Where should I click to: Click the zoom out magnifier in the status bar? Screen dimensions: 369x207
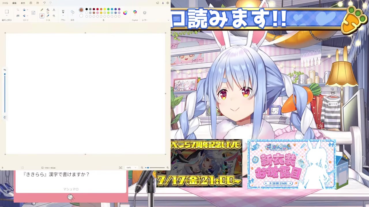point(142,168)
